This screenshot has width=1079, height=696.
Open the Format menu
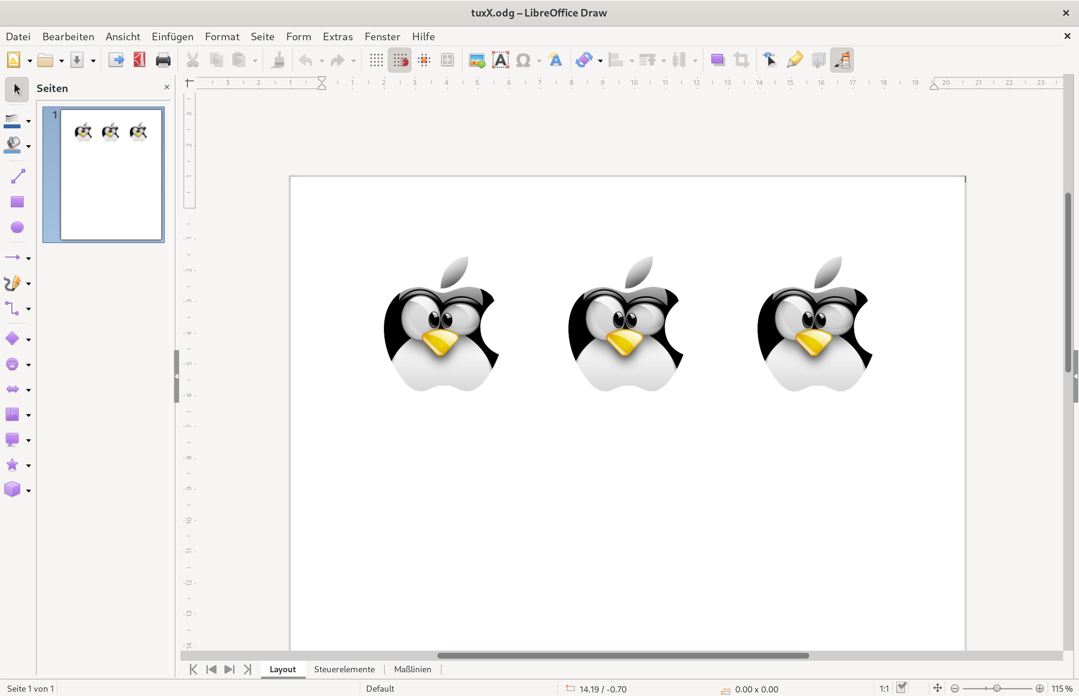[x=222, y=37]
